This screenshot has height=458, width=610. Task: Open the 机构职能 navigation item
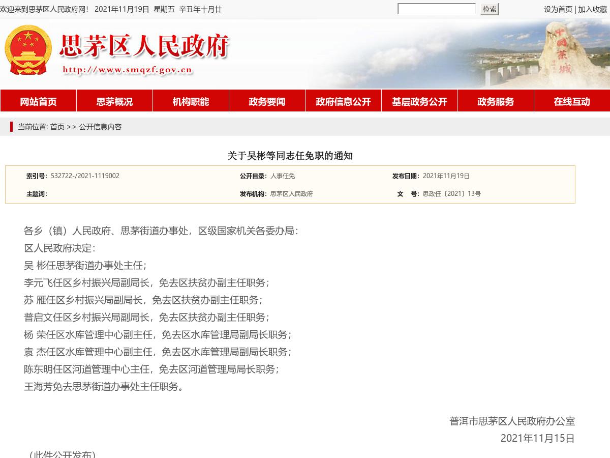[x=191, y=101]
